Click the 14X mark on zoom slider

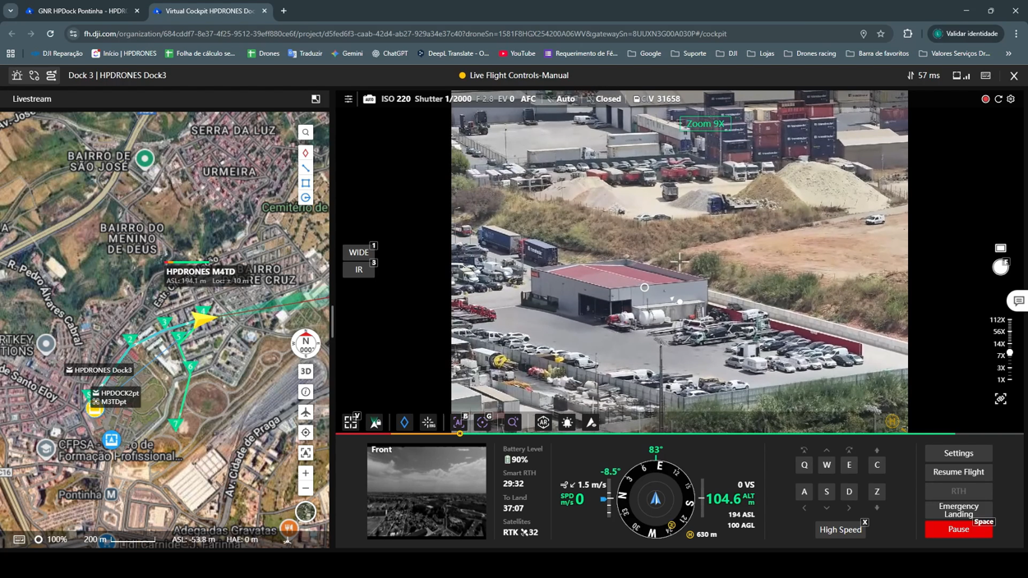pyautogui.click(x=1000, y=343)
